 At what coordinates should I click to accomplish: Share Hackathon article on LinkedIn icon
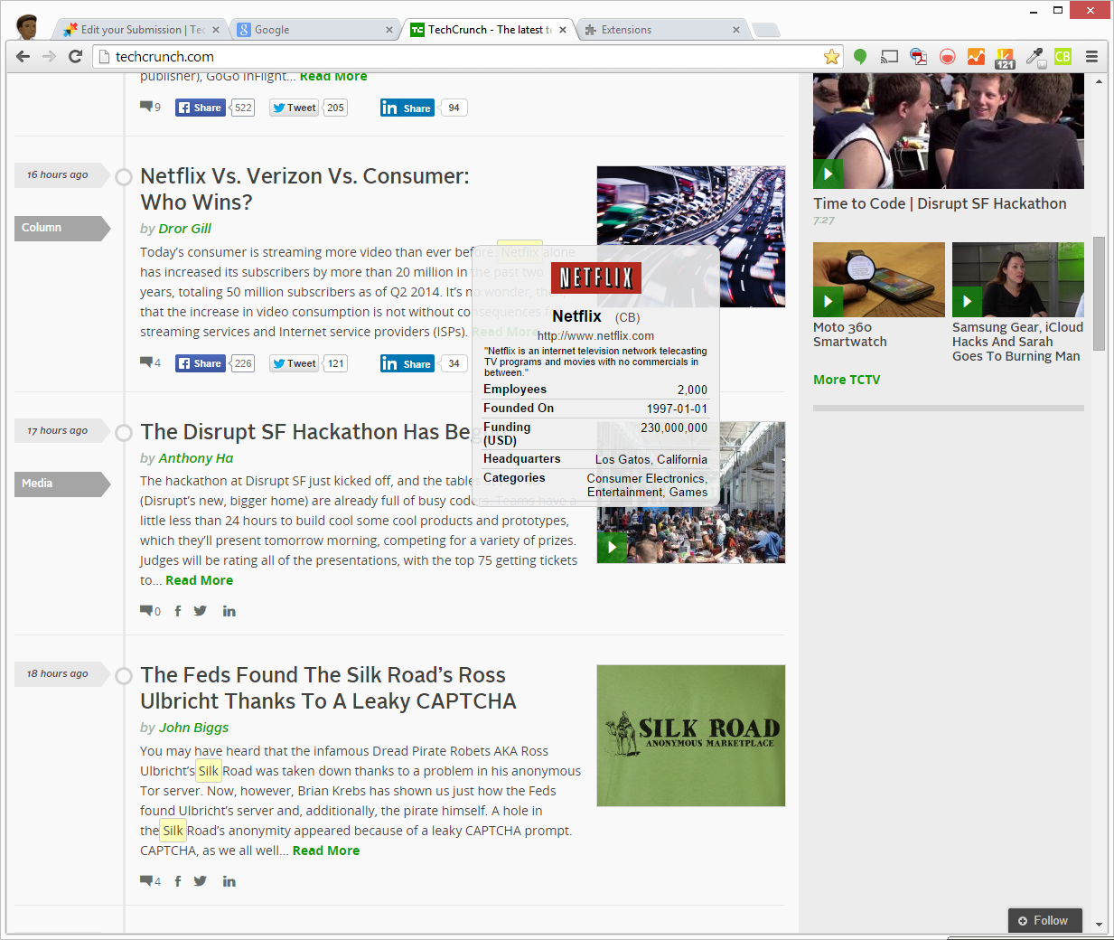[x=229, y=611]
